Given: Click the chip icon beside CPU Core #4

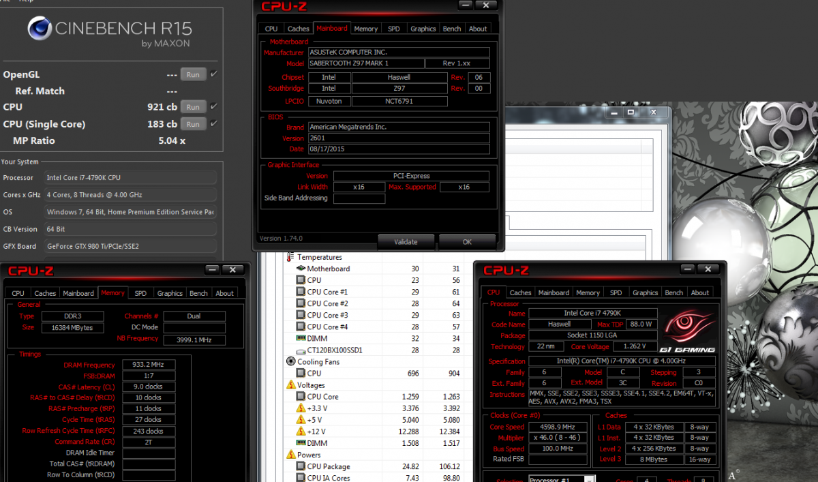Looking at the screenshot, I should coord(301,327).
